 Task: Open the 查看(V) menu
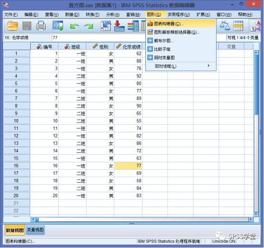[52, 15]
